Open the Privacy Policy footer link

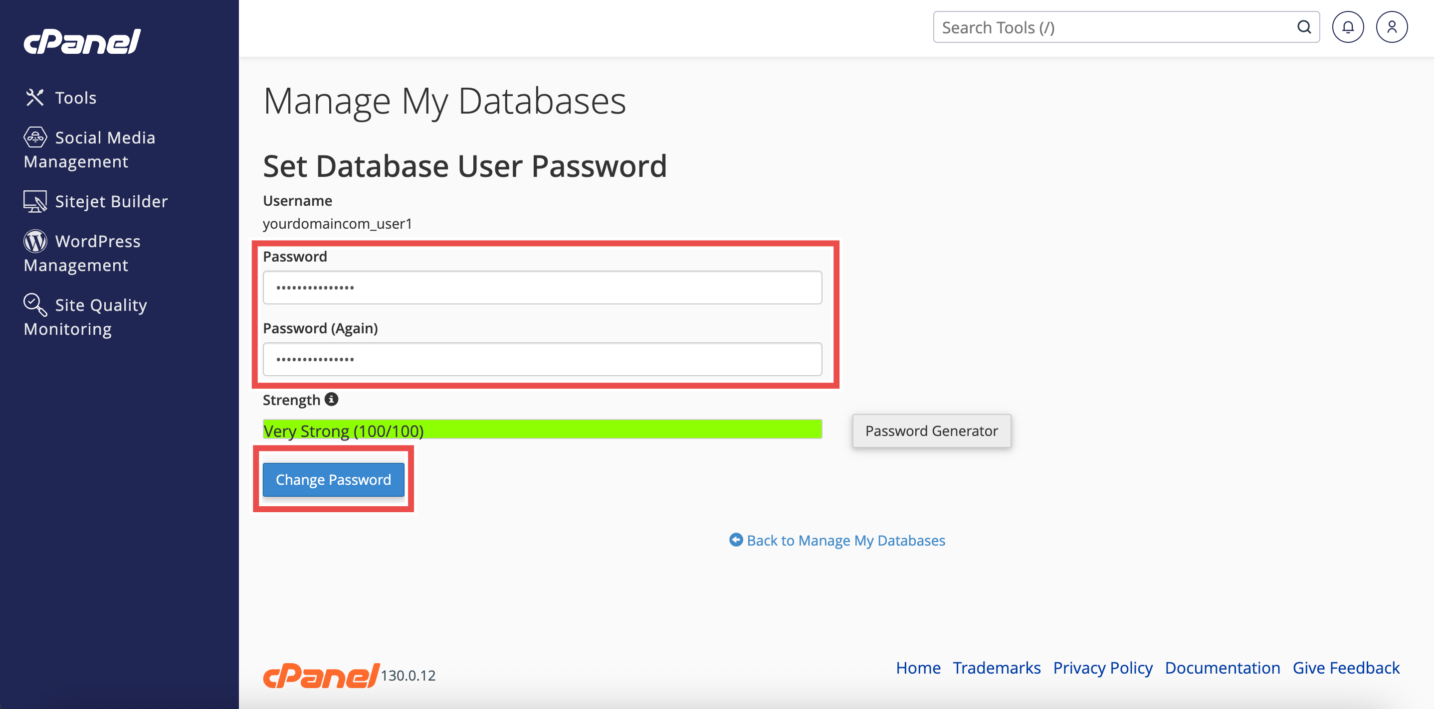tap(1103, 668)
